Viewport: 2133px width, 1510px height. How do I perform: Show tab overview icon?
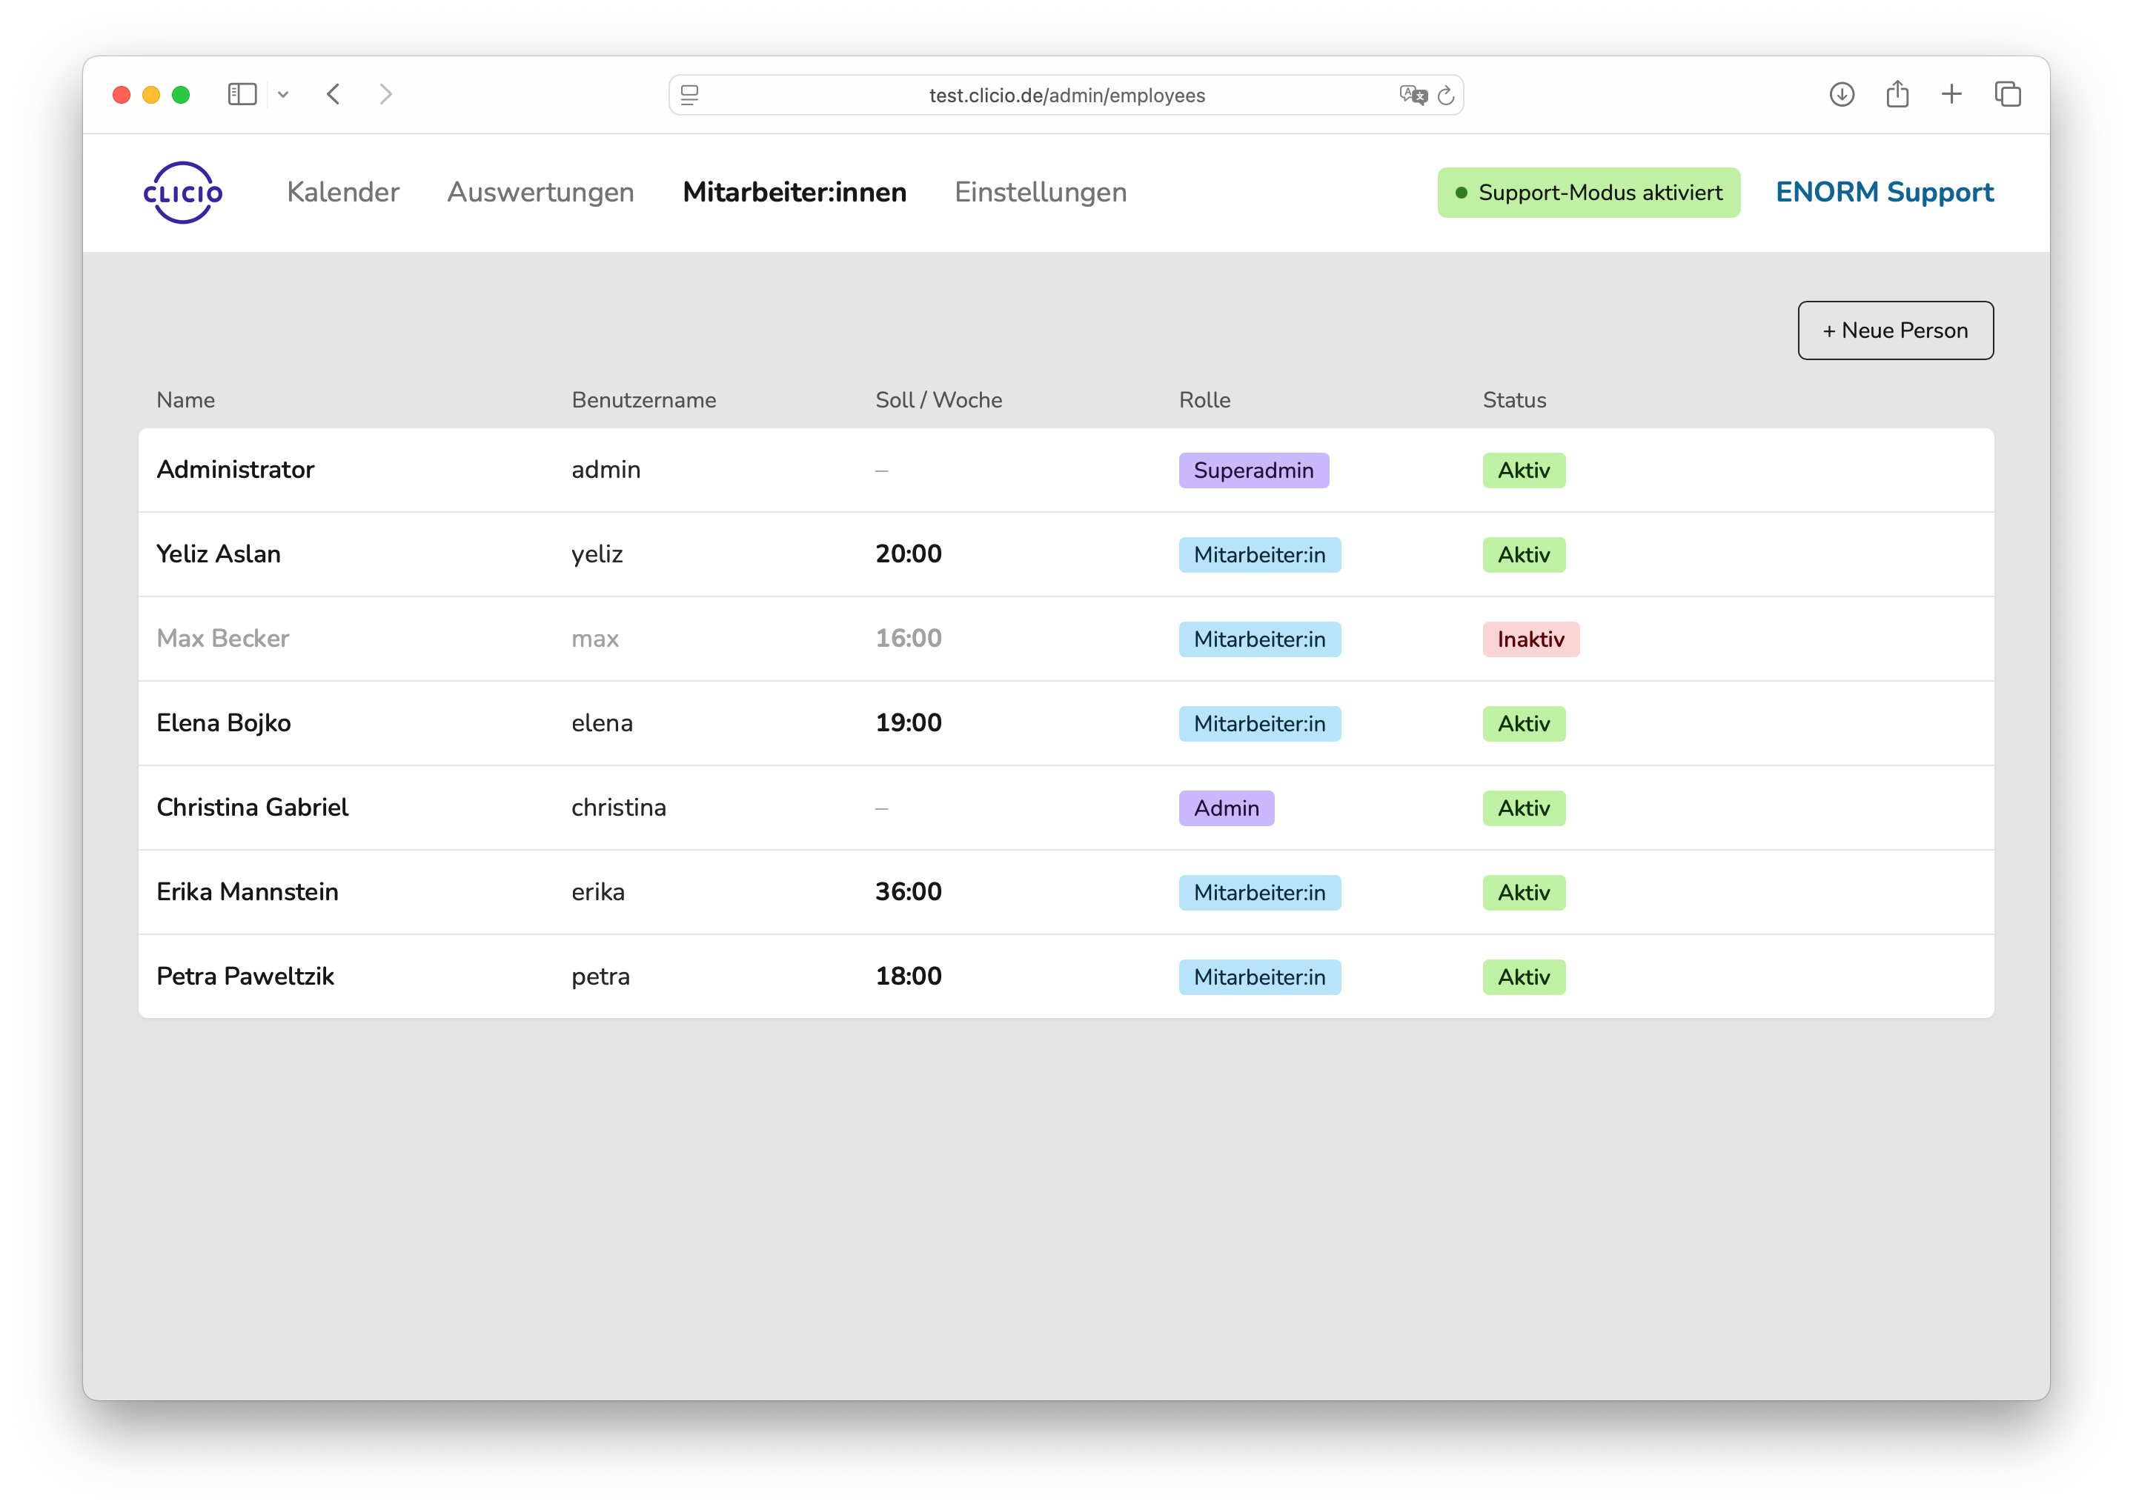pyautogui.click(x=2008, y=94)
